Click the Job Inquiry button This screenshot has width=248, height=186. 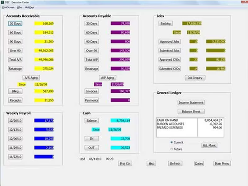tap(195, 78)
